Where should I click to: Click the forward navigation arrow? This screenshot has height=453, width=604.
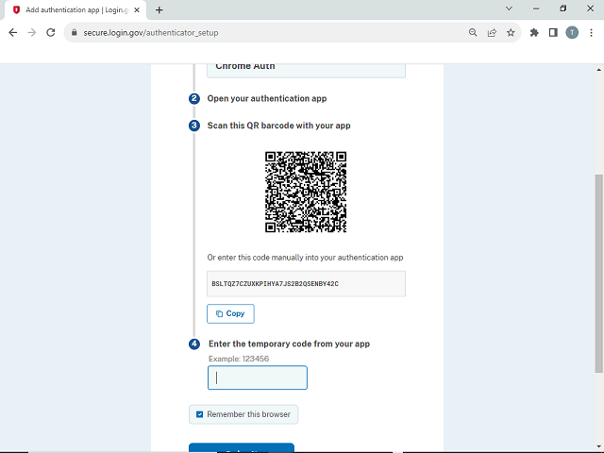(31, 33)
